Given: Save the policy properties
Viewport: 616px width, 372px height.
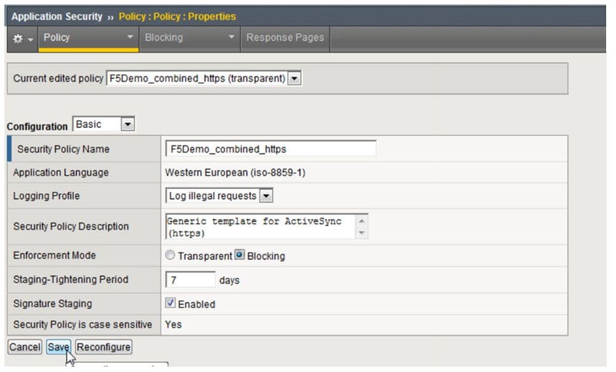Looking at the screenshot, I should [x=59, y=347].
